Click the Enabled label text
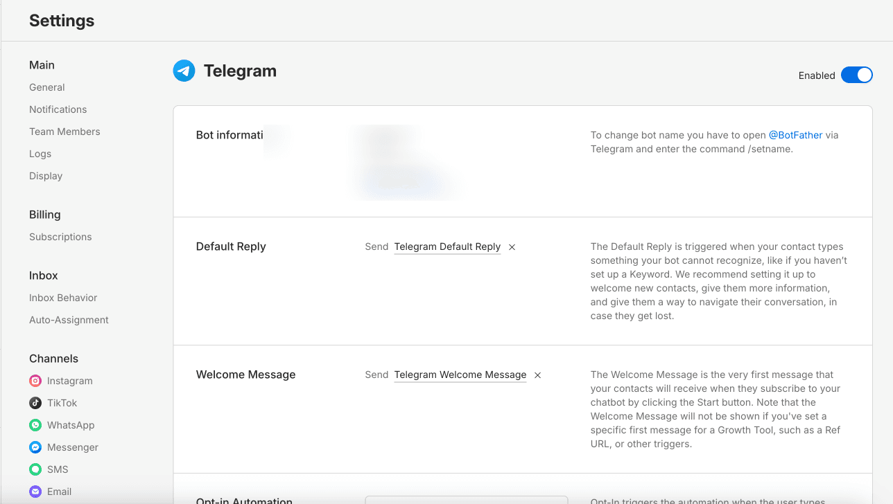This screenshot has height=504, width=893. (817, 75)
